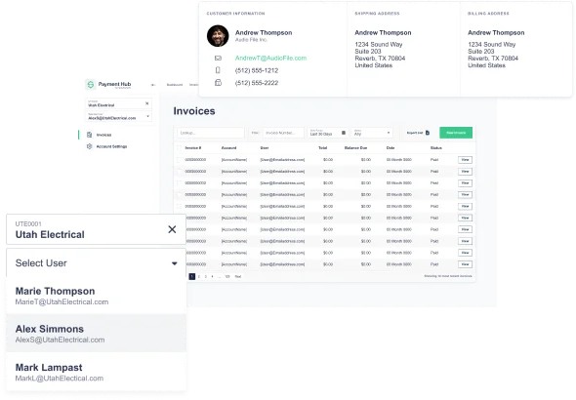Viewport: 576px width, 400px height.
Task: Clear the small sidebar Utah Electrical field X
Action: pos(147,103)
